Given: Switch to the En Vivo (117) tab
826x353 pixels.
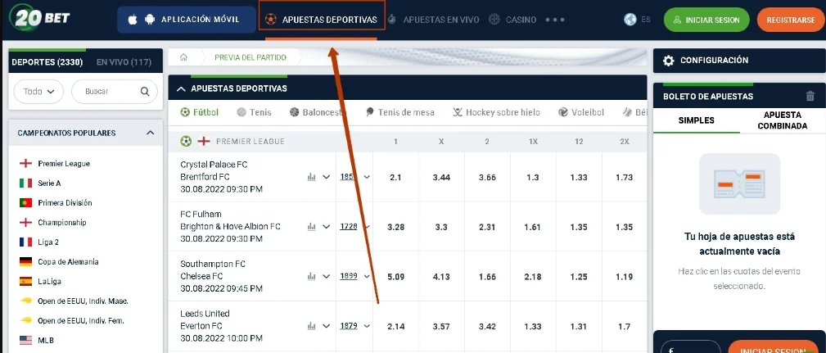Looking at the screenshot, I should 124,62.
